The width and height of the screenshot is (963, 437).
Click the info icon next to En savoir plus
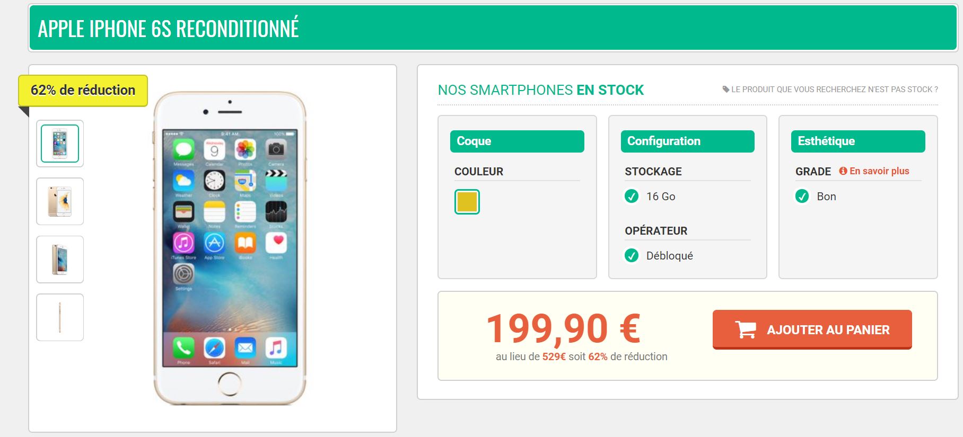(843, 171)
